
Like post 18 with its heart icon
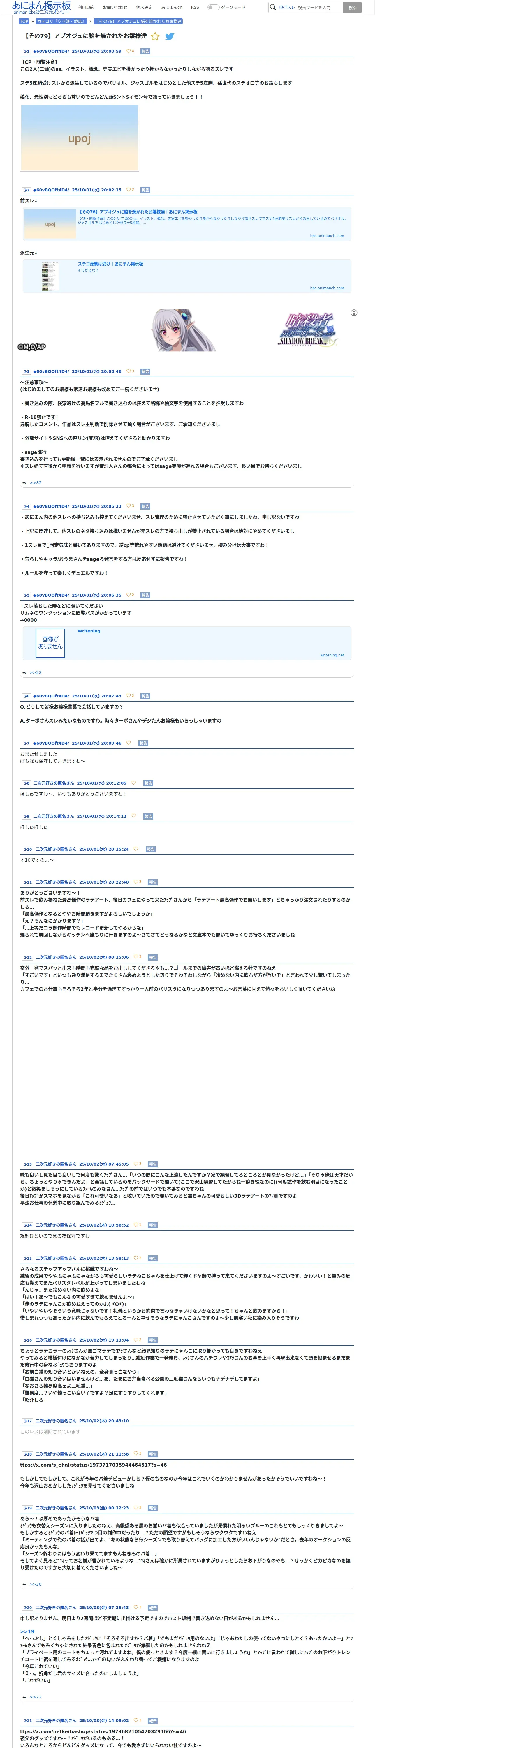coord(136,1453)
